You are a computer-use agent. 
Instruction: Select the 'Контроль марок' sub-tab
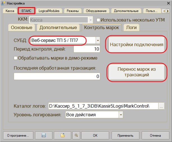(x=102, y=28)
